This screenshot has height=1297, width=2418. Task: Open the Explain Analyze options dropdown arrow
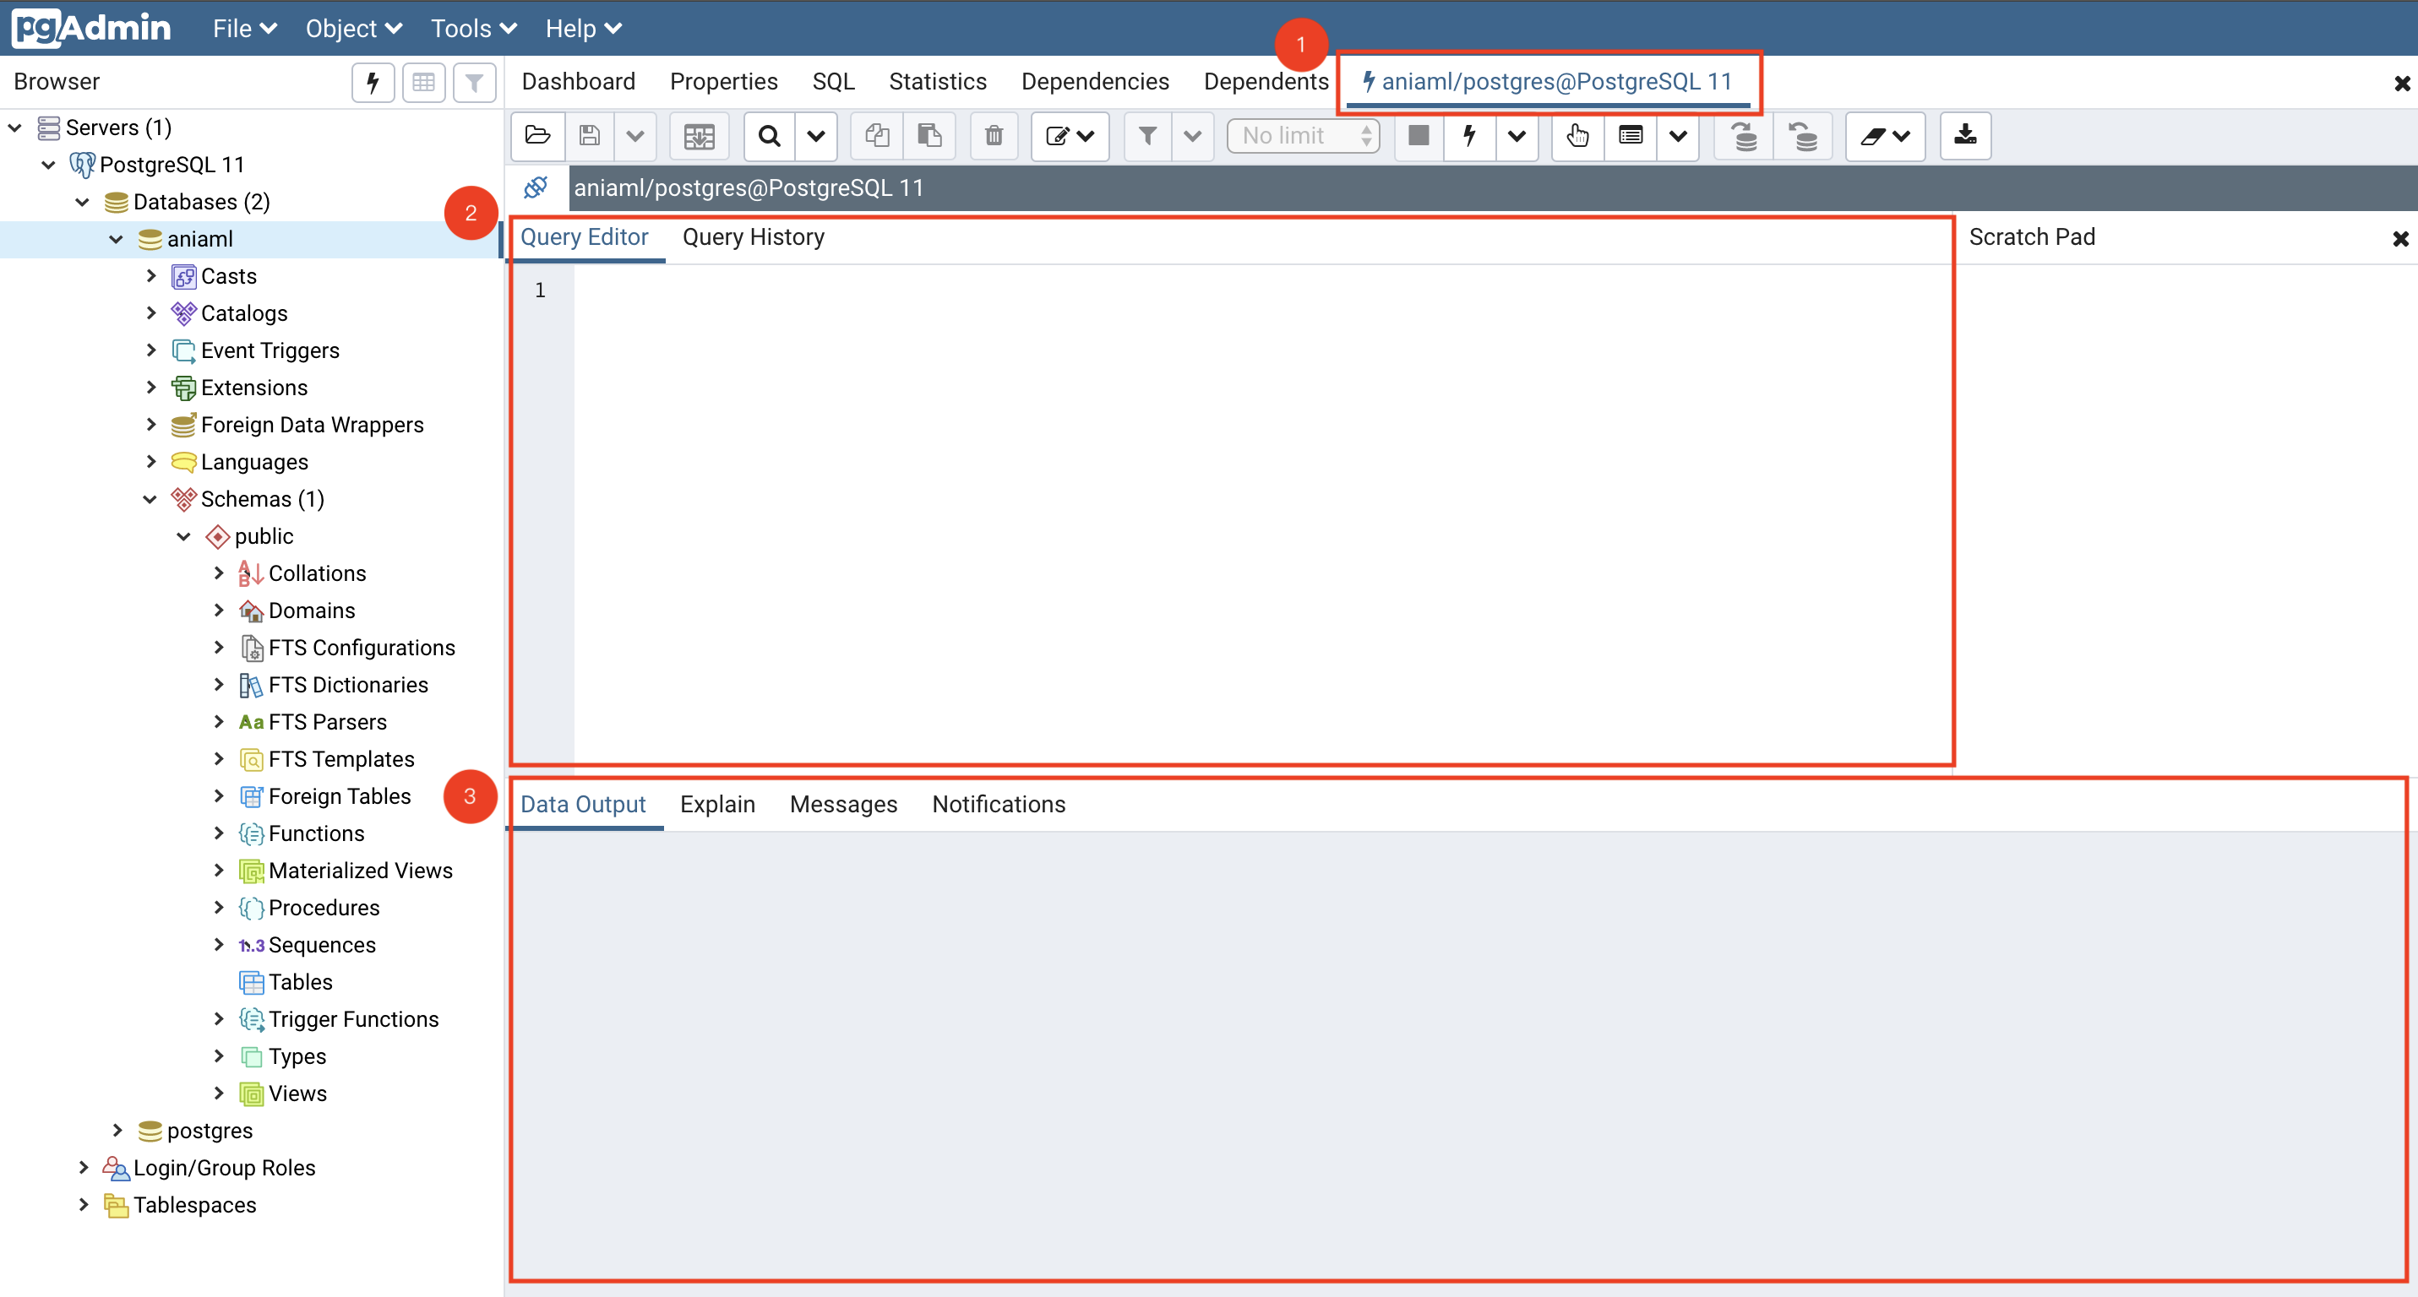point(1677,136)
